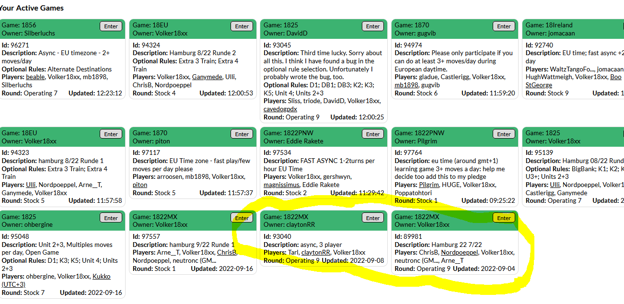Enter the 18EU game Id 94323
This screenshot has height=304, width=624.
pyautogui.click(x=111, y=134)
